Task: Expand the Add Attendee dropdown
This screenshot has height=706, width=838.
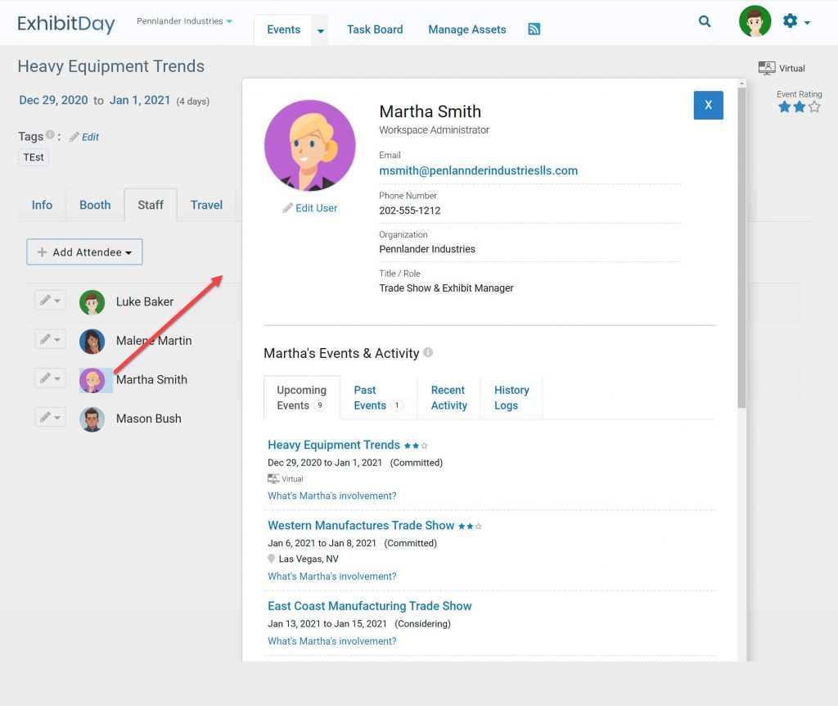Action: pos(84,251)
